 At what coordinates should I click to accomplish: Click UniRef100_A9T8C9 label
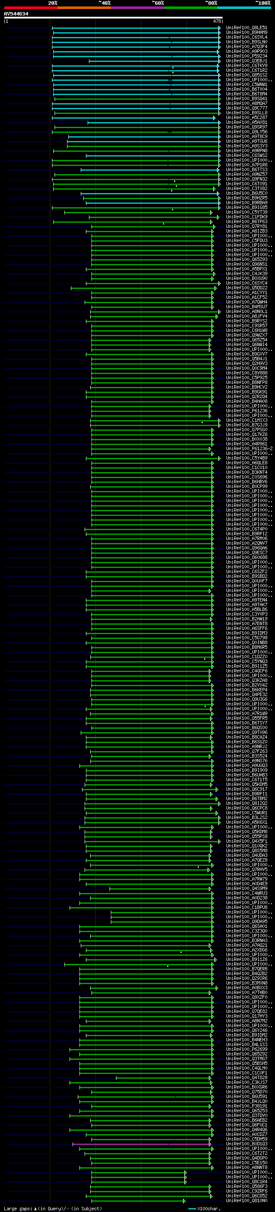tap(246, 137)
